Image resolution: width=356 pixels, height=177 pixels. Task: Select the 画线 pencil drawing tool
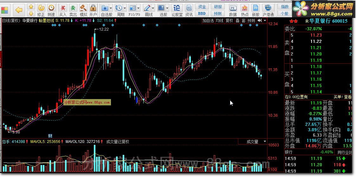coord(148,9)
